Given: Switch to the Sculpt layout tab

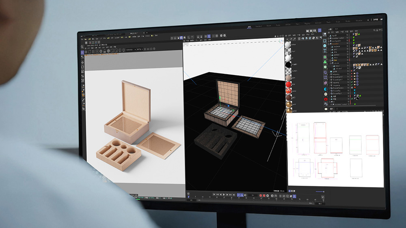Looking at the screenshot, I should tap(278, 25).
